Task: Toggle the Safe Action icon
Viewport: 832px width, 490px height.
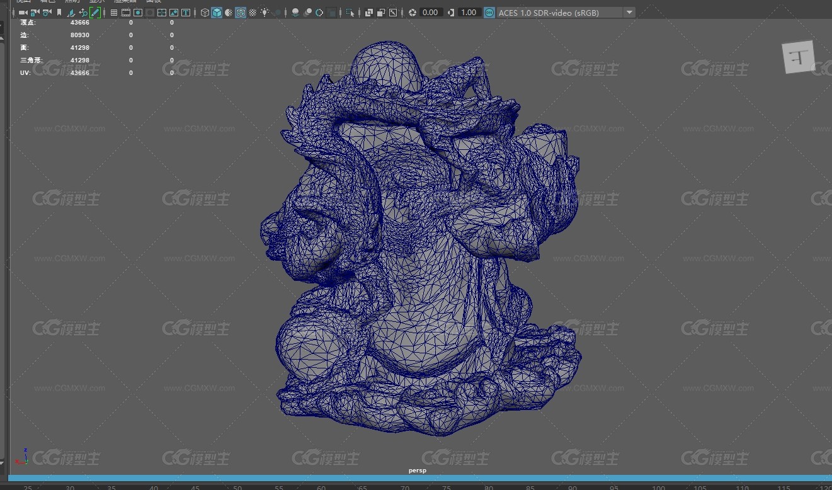Action: 174,13
